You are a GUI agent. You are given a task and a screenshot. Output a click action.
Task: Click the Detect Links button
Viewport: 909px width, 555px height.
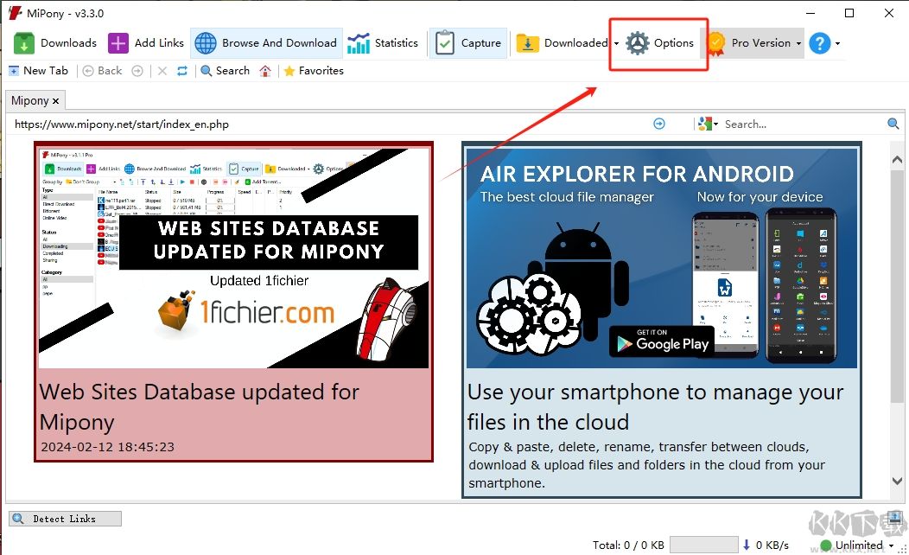[x=65, y=519]
